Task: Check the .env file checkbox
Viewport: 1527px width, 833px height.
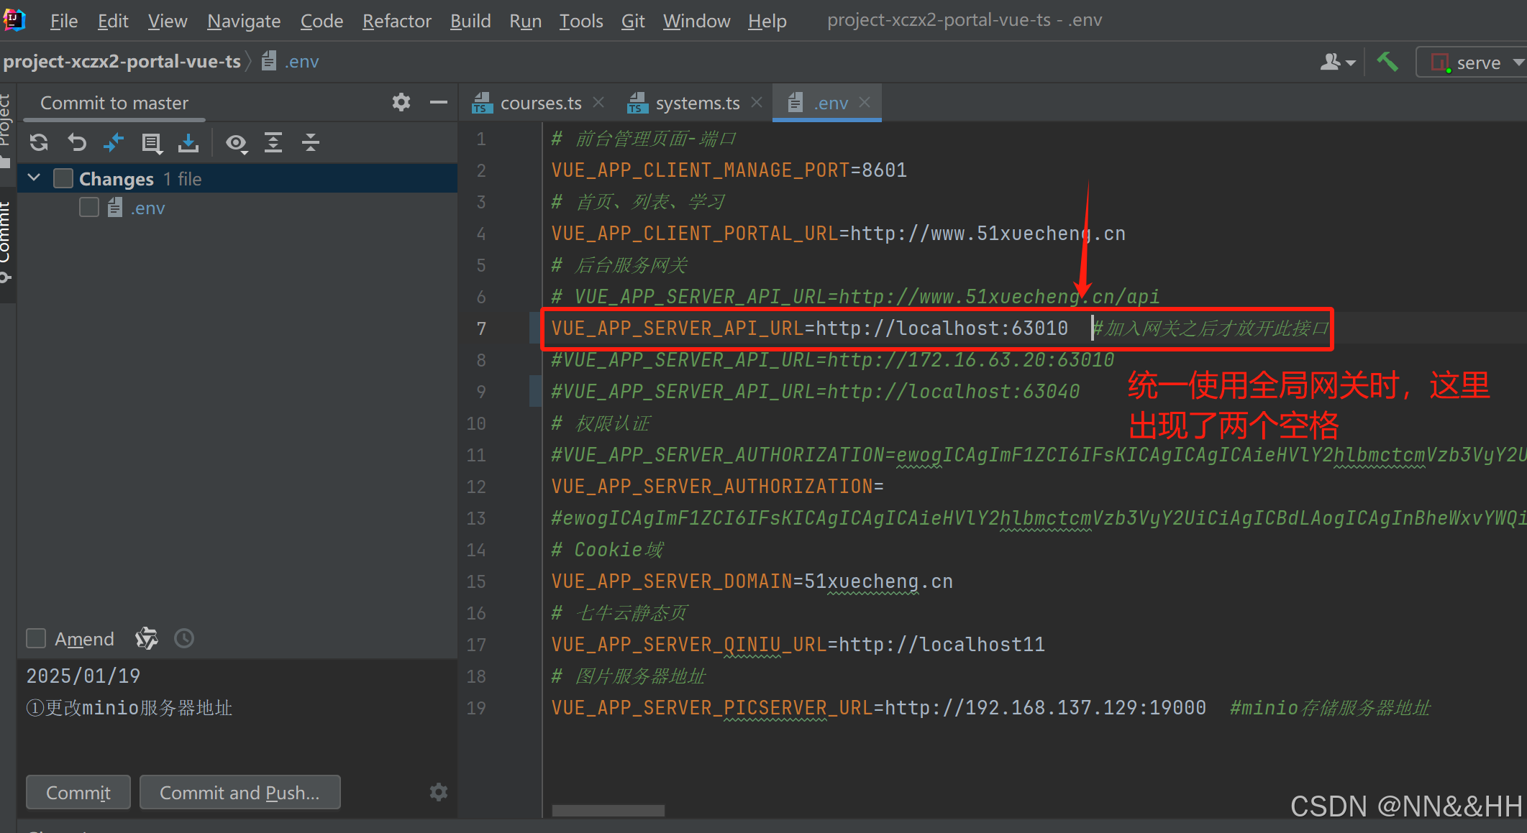Action: point(89,208)
